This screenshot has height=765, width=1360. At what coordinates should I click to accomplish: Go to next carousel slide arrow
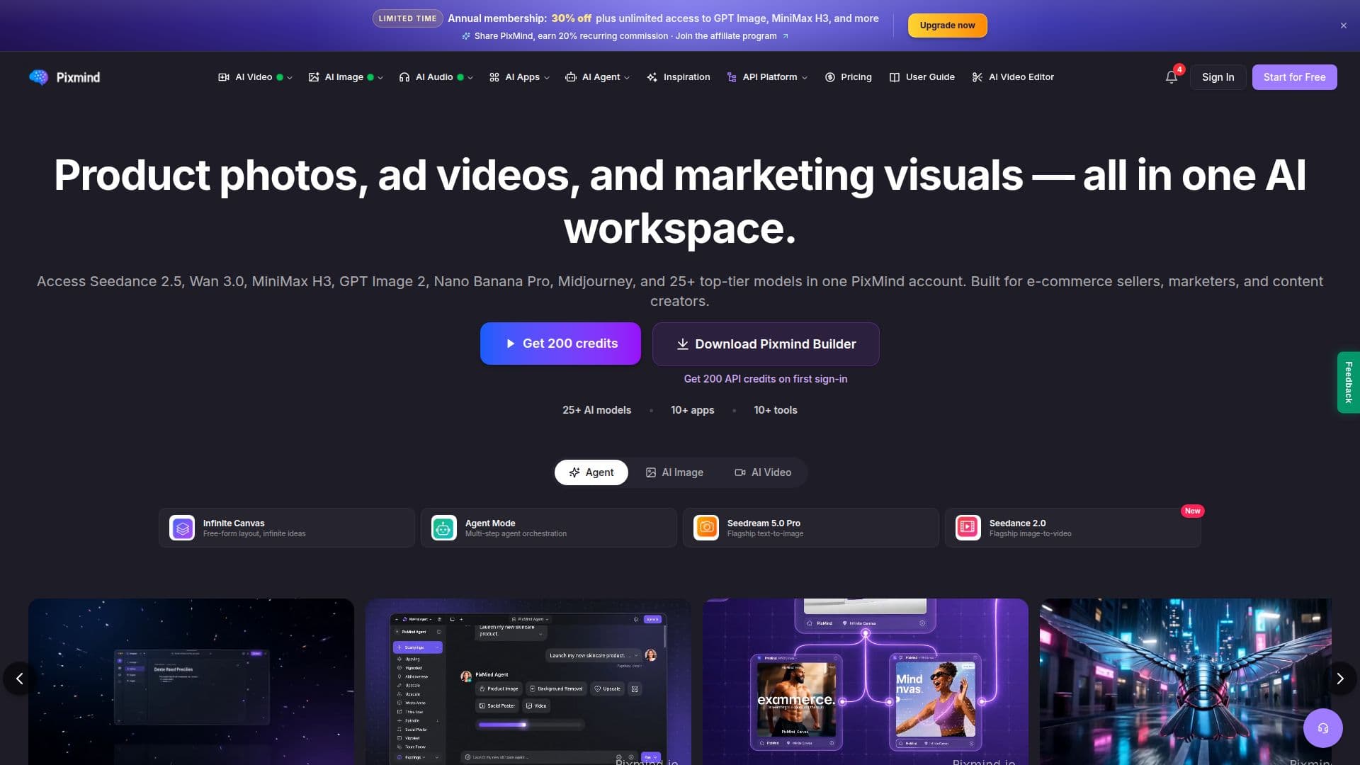click(x=1339, y=679)
